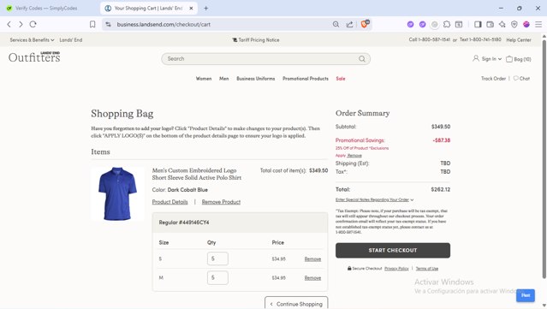Select the Your Shopping Cart tab

coord(149,8)
